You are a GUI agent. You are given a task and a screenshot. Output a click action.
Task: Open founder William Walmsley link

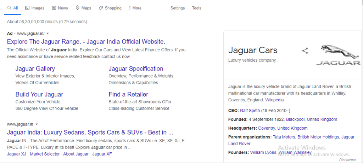click(x=295, y=153)
